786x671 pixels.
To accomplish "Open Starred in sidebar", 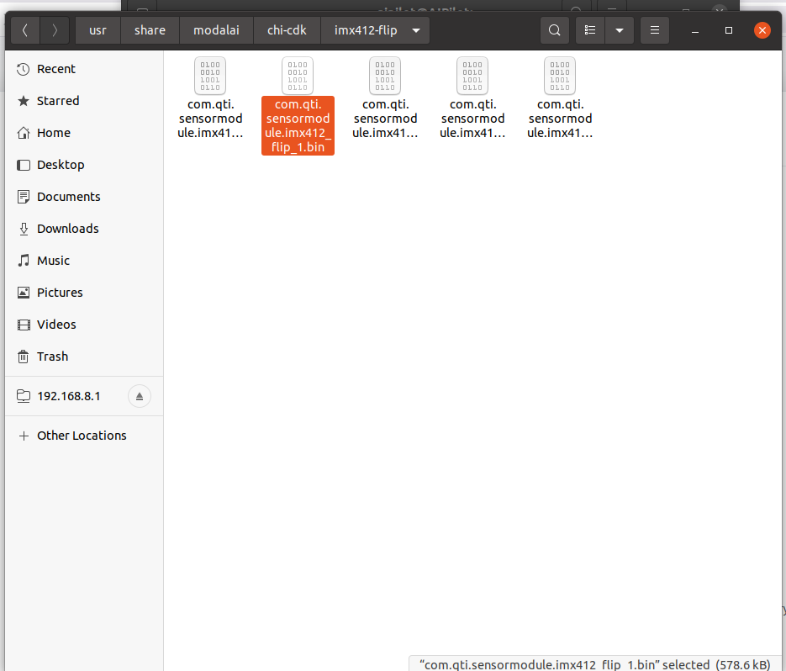I will tap(57, 101).
